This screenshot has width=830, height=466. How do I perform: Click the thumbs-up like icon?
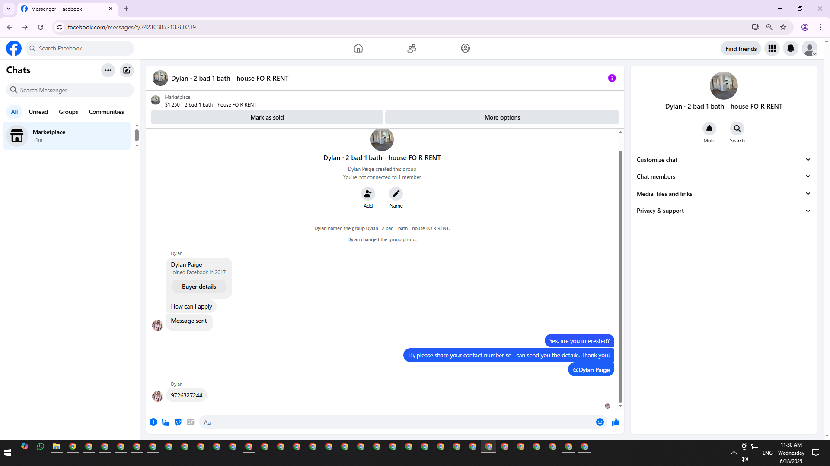(616, 422)
